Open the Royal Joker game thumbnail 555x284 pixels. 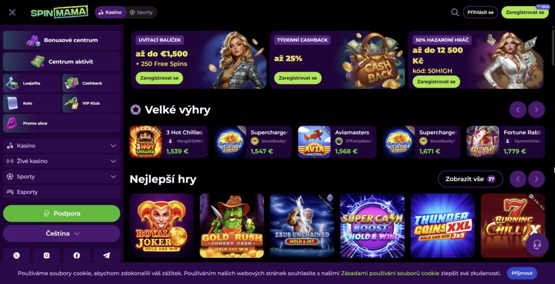point(162,225)
